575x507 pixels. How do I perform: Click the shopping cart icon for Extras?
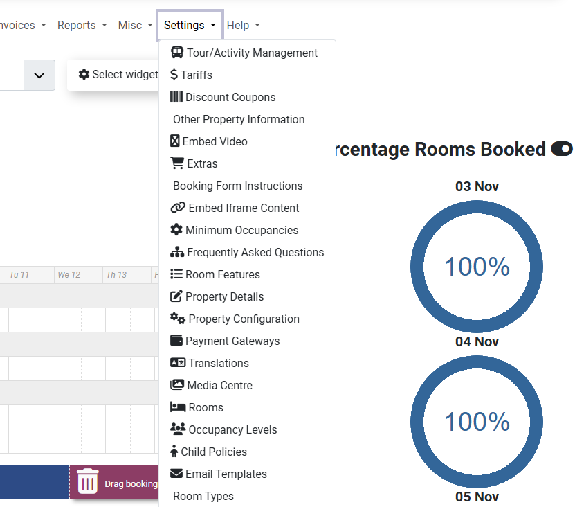coord(177,163)
